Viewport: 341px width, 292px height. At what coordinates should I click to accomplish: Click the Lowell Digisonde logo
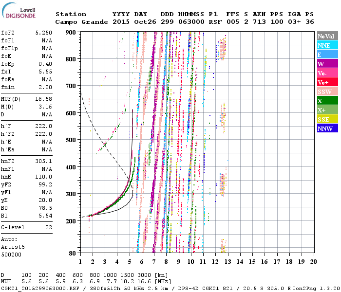[x=19, y=11]
